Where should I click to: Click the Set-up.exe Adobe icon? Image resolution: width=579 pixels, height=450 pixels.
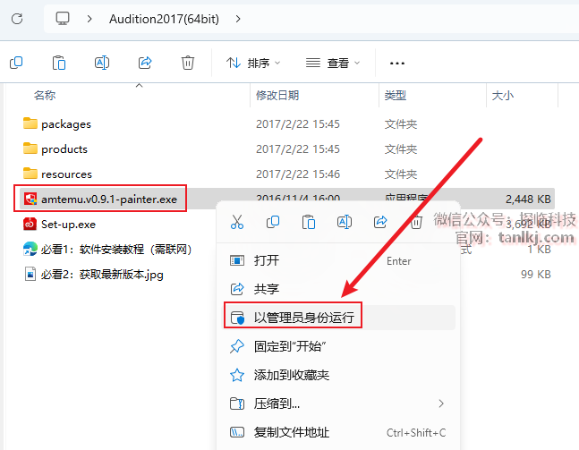[x=30, y=224]
